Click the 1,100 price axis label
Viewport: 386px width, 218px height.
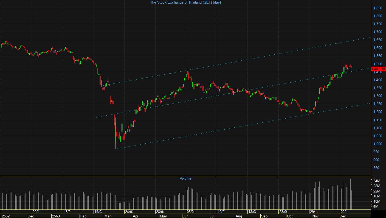pos(378,128)
